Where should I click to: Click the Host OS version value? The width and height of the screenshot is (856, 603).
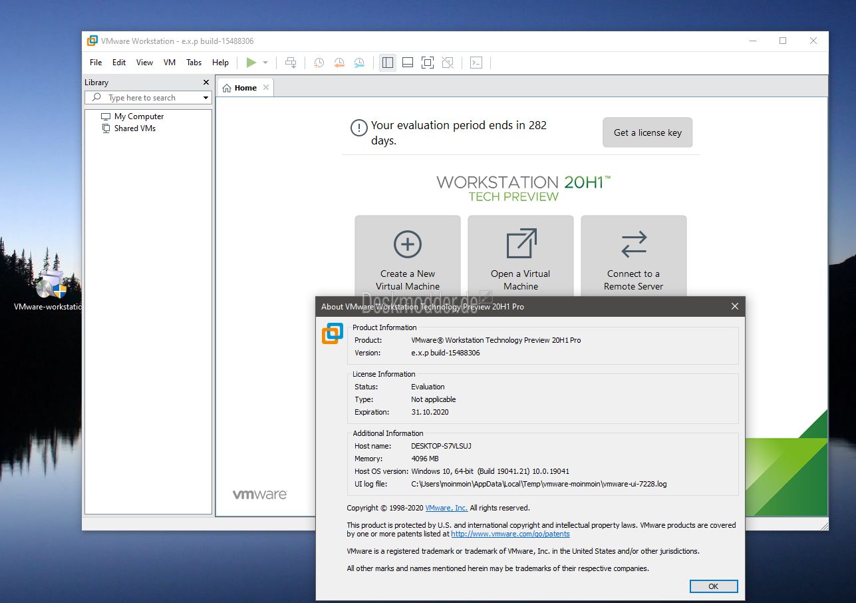click(490, 471)
